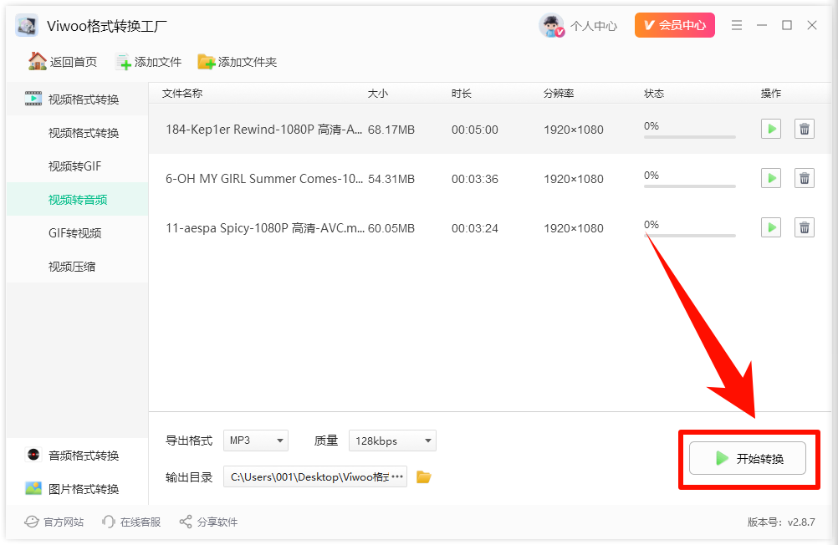Maximize the Viwoo window

point(787,25)
